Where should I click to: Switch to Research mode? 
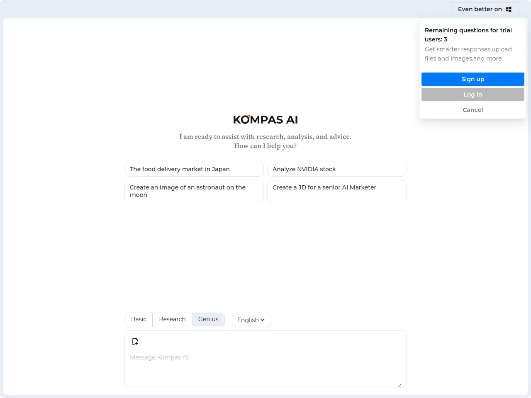click(x=172, y=319)
